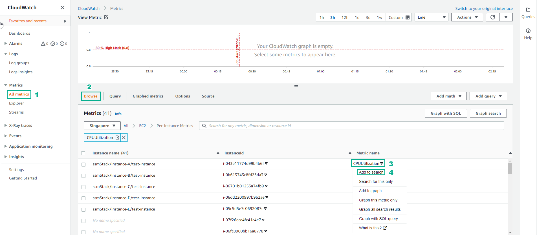Edit the View Metric graph title

coord(106,17)
